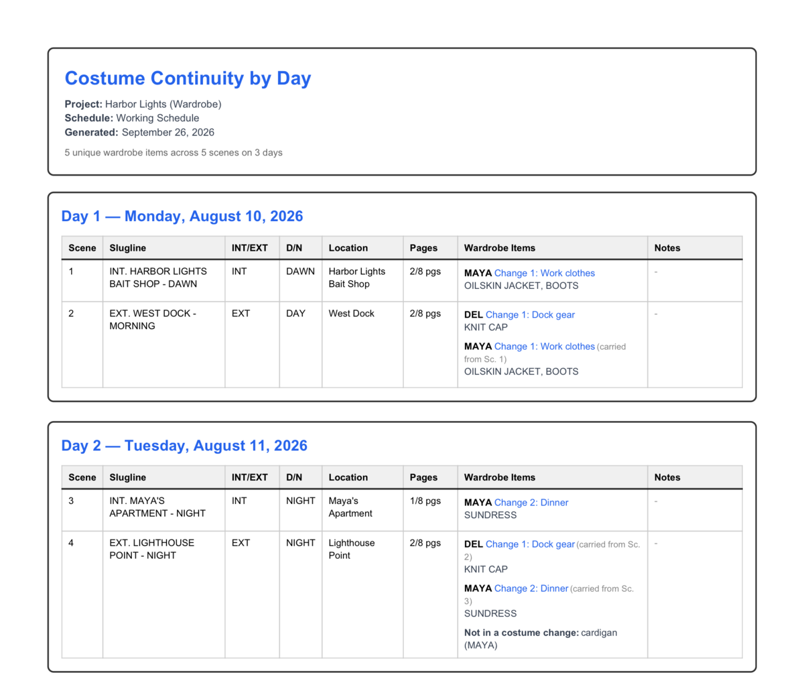The image size is (804, 687).
Task: Click the Generated: September 26, 2026 line
Action: tap(139, 132)
